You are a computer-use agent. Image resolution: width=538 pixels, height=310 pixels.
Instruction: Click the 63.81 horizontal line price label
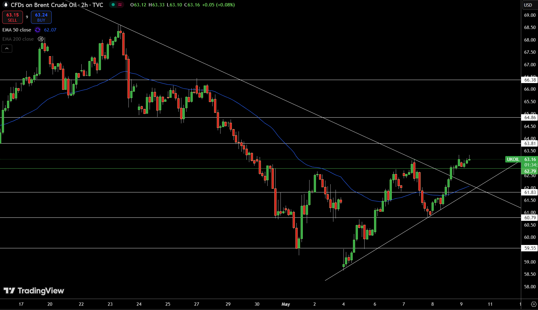[530, 144]
